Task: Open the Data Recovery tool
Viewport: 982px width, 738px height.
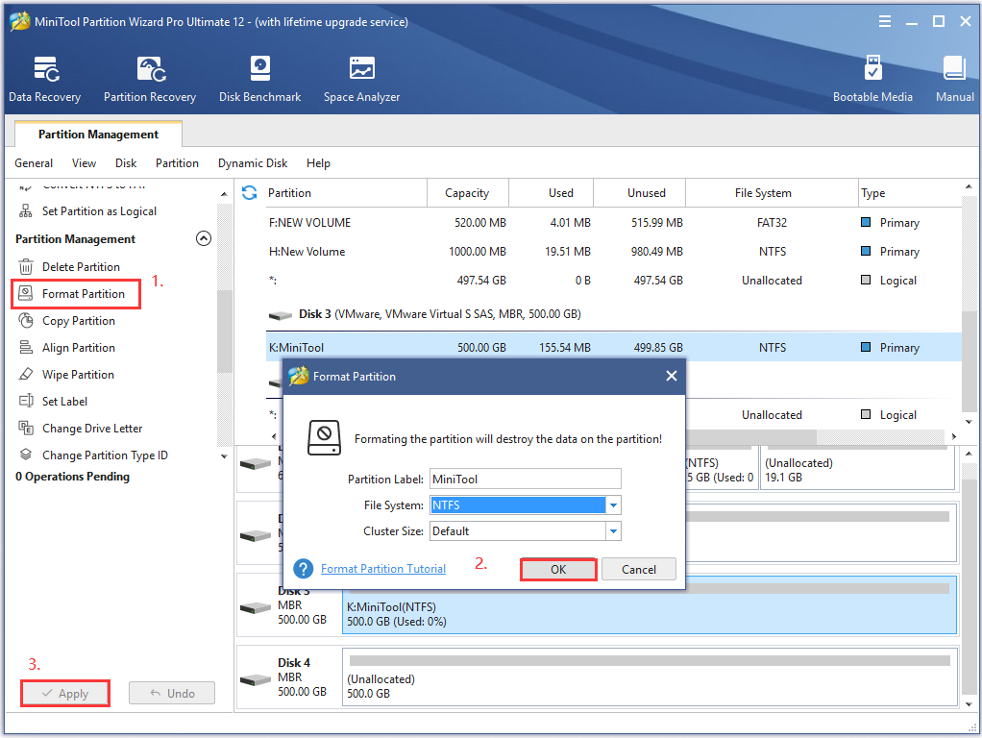Action: 44,80
